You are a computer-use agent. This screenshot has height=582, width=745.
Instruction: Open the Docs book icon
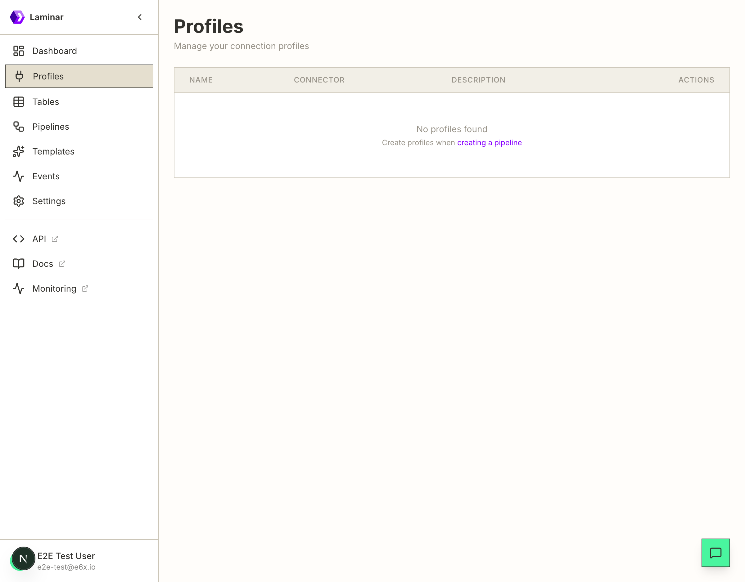[x=18, y=264]
